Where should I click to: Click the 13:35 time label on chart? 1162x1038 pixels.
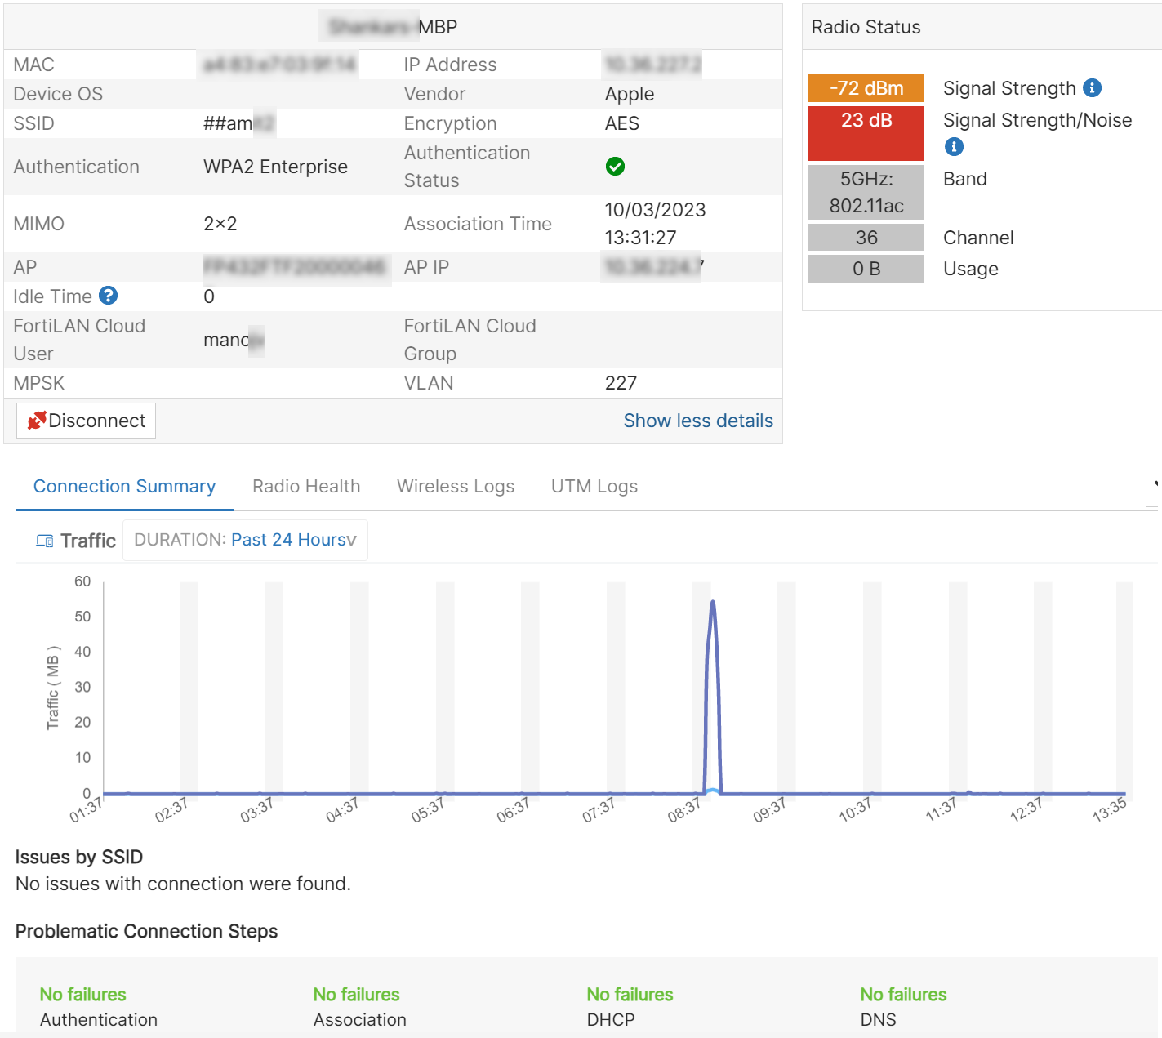pos(1109,809)
